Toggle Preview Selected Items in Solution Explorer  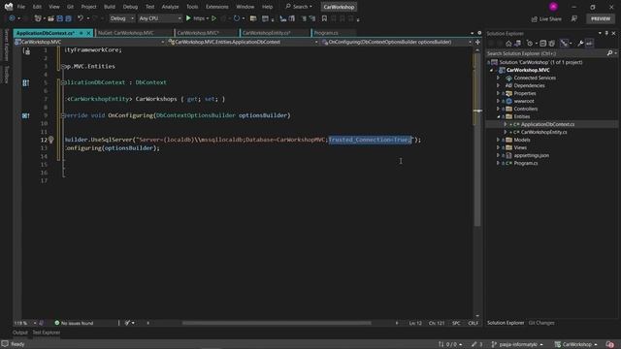(589, 44)
